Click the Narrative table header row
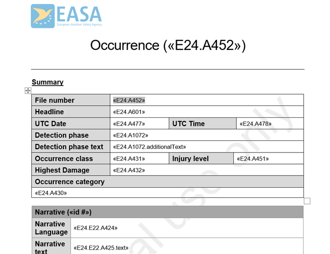Image resolution: width=330 pixels, height=254 pixels. 167,212
